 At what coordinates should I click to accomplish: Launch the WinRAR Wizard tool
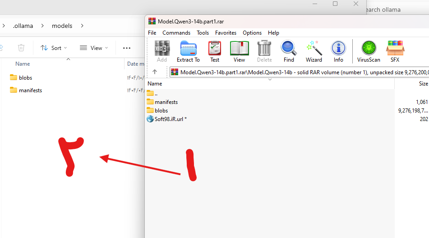[314, 51]
